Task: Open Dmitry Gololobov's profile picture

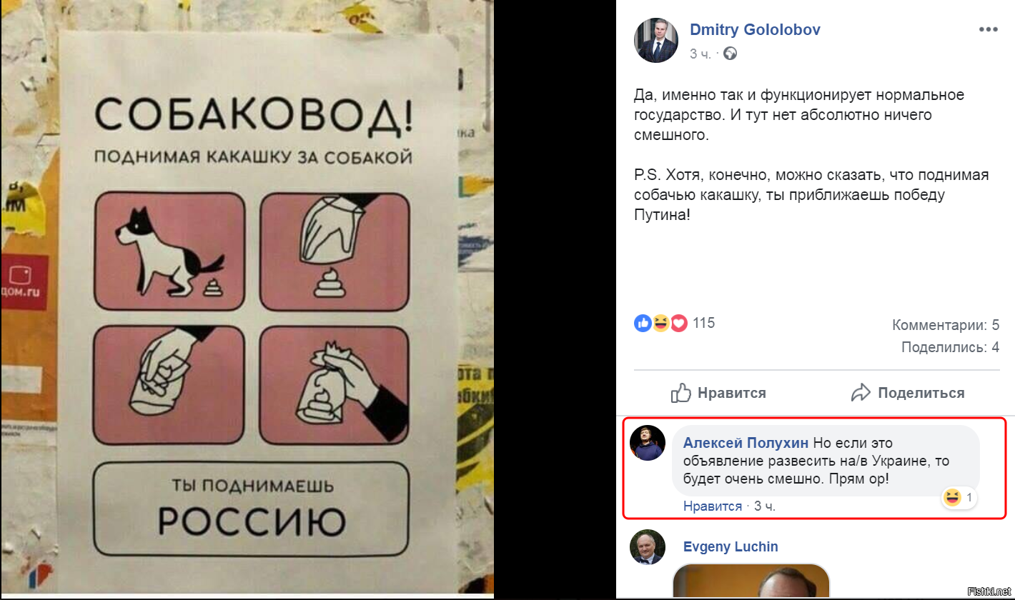Action: (655, 41)
